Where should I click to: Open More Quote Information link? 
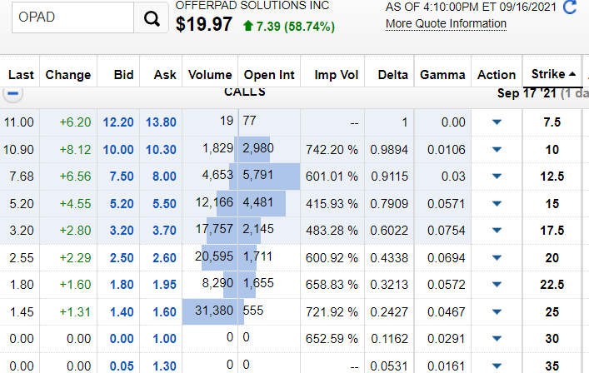pyautogui.click(x=446, y=23)
